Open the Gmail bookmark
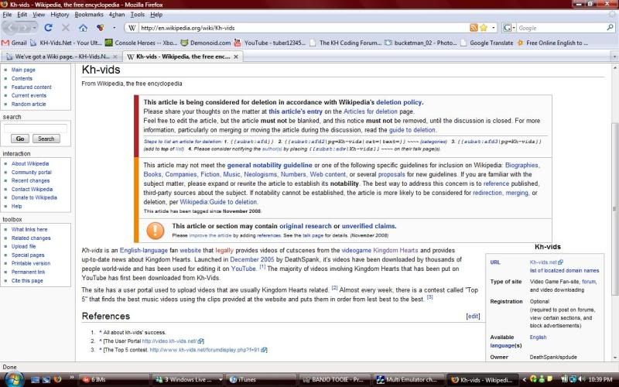 14,43
